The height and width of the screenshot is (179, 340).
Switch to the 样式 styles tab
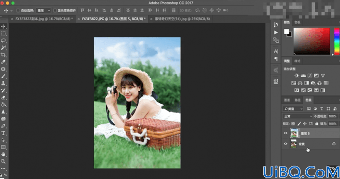(297, 61)
